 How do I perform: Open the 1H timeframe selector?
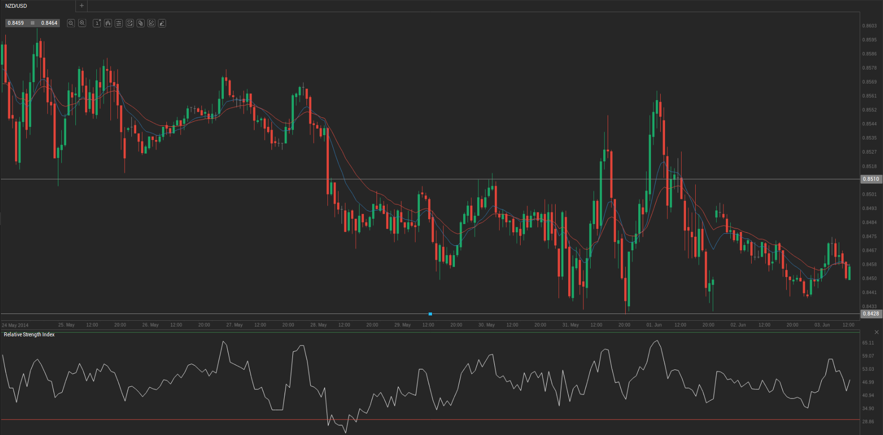[x=97, y=23]
